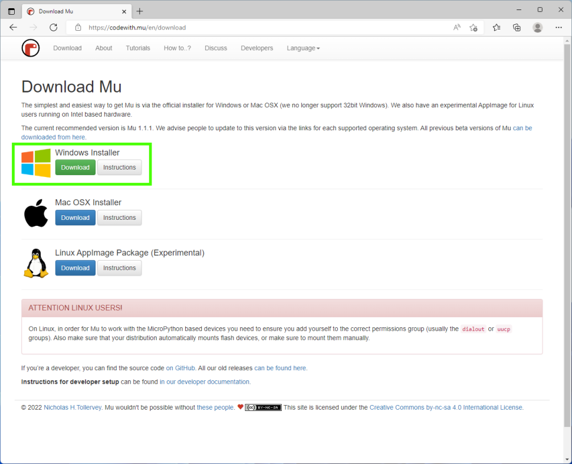Image resolution: width=572 pixels, height=464 pixels.
Task: Close the Download Mu tab
Action: point(124,11)
